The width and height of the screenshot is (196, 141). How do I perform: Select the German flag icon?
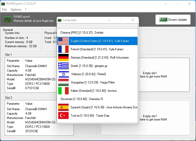coord(63,58)
